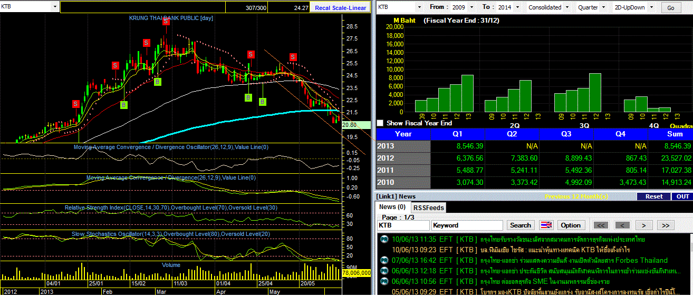
Task: Select the 2011 year row header
Action: (403, 170)
